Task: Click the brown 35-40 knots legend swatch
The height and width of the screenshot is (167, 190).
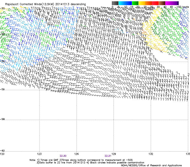Action: 162,3
